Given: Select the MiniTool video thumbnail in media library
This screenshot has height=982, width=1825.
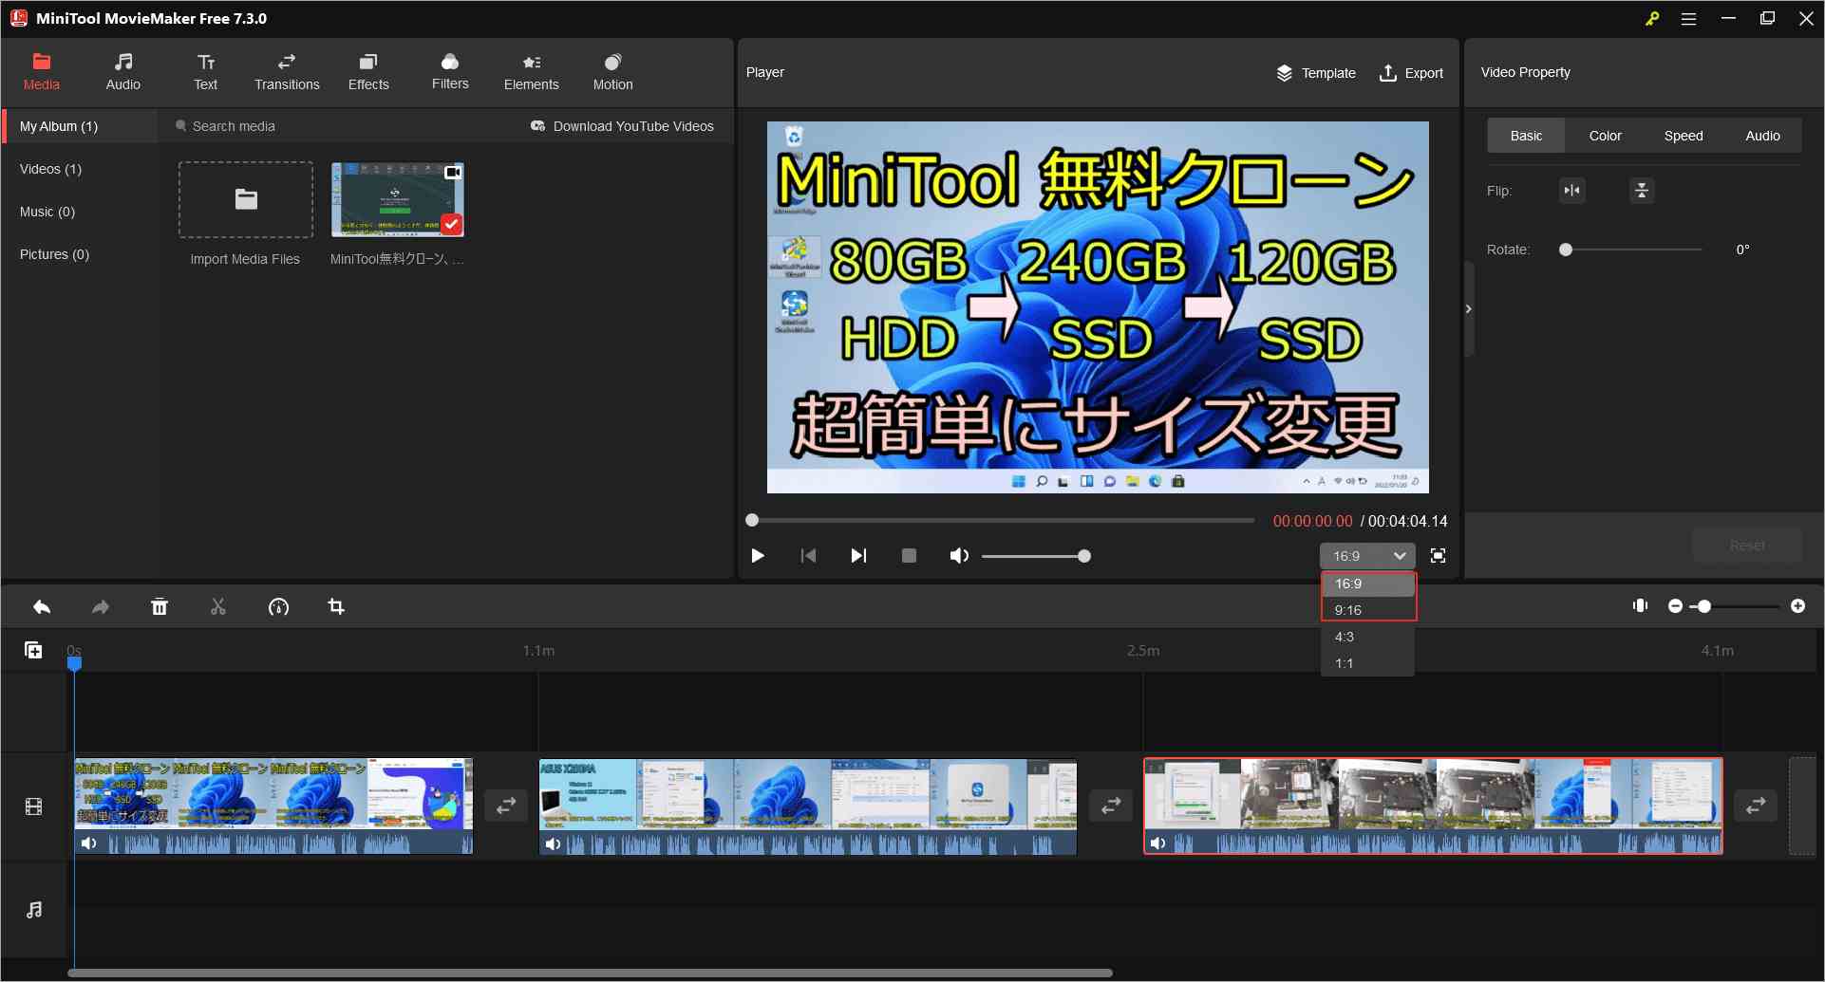Looking at the screenshot, I should pyautogui.click(x=398, y=199).
